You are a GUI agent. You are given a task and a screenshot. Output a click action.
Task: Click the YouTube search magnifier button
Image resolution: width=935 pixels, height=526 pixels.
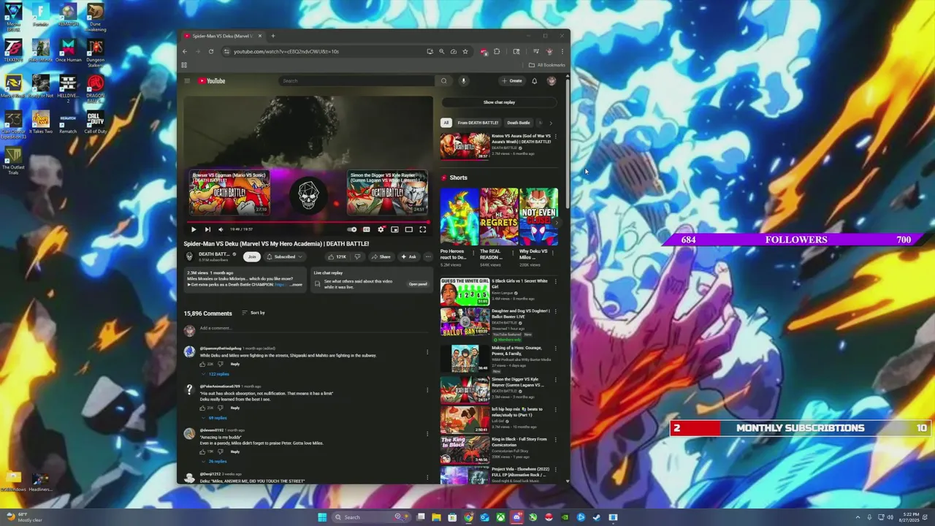[443, 81]
